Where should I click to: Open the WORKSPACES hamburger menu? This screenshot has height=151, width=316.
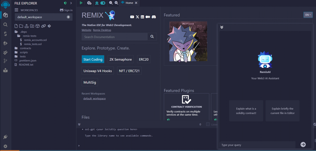(17, 10)
